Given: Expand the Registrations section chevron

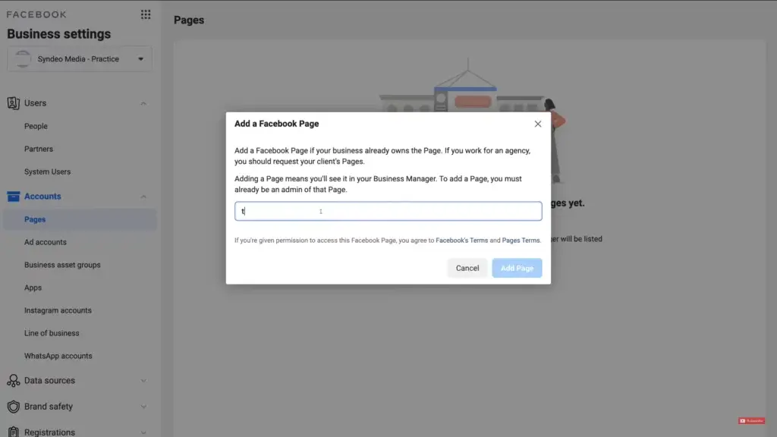Looking at the screenshot, I should (x=143, y=432).
